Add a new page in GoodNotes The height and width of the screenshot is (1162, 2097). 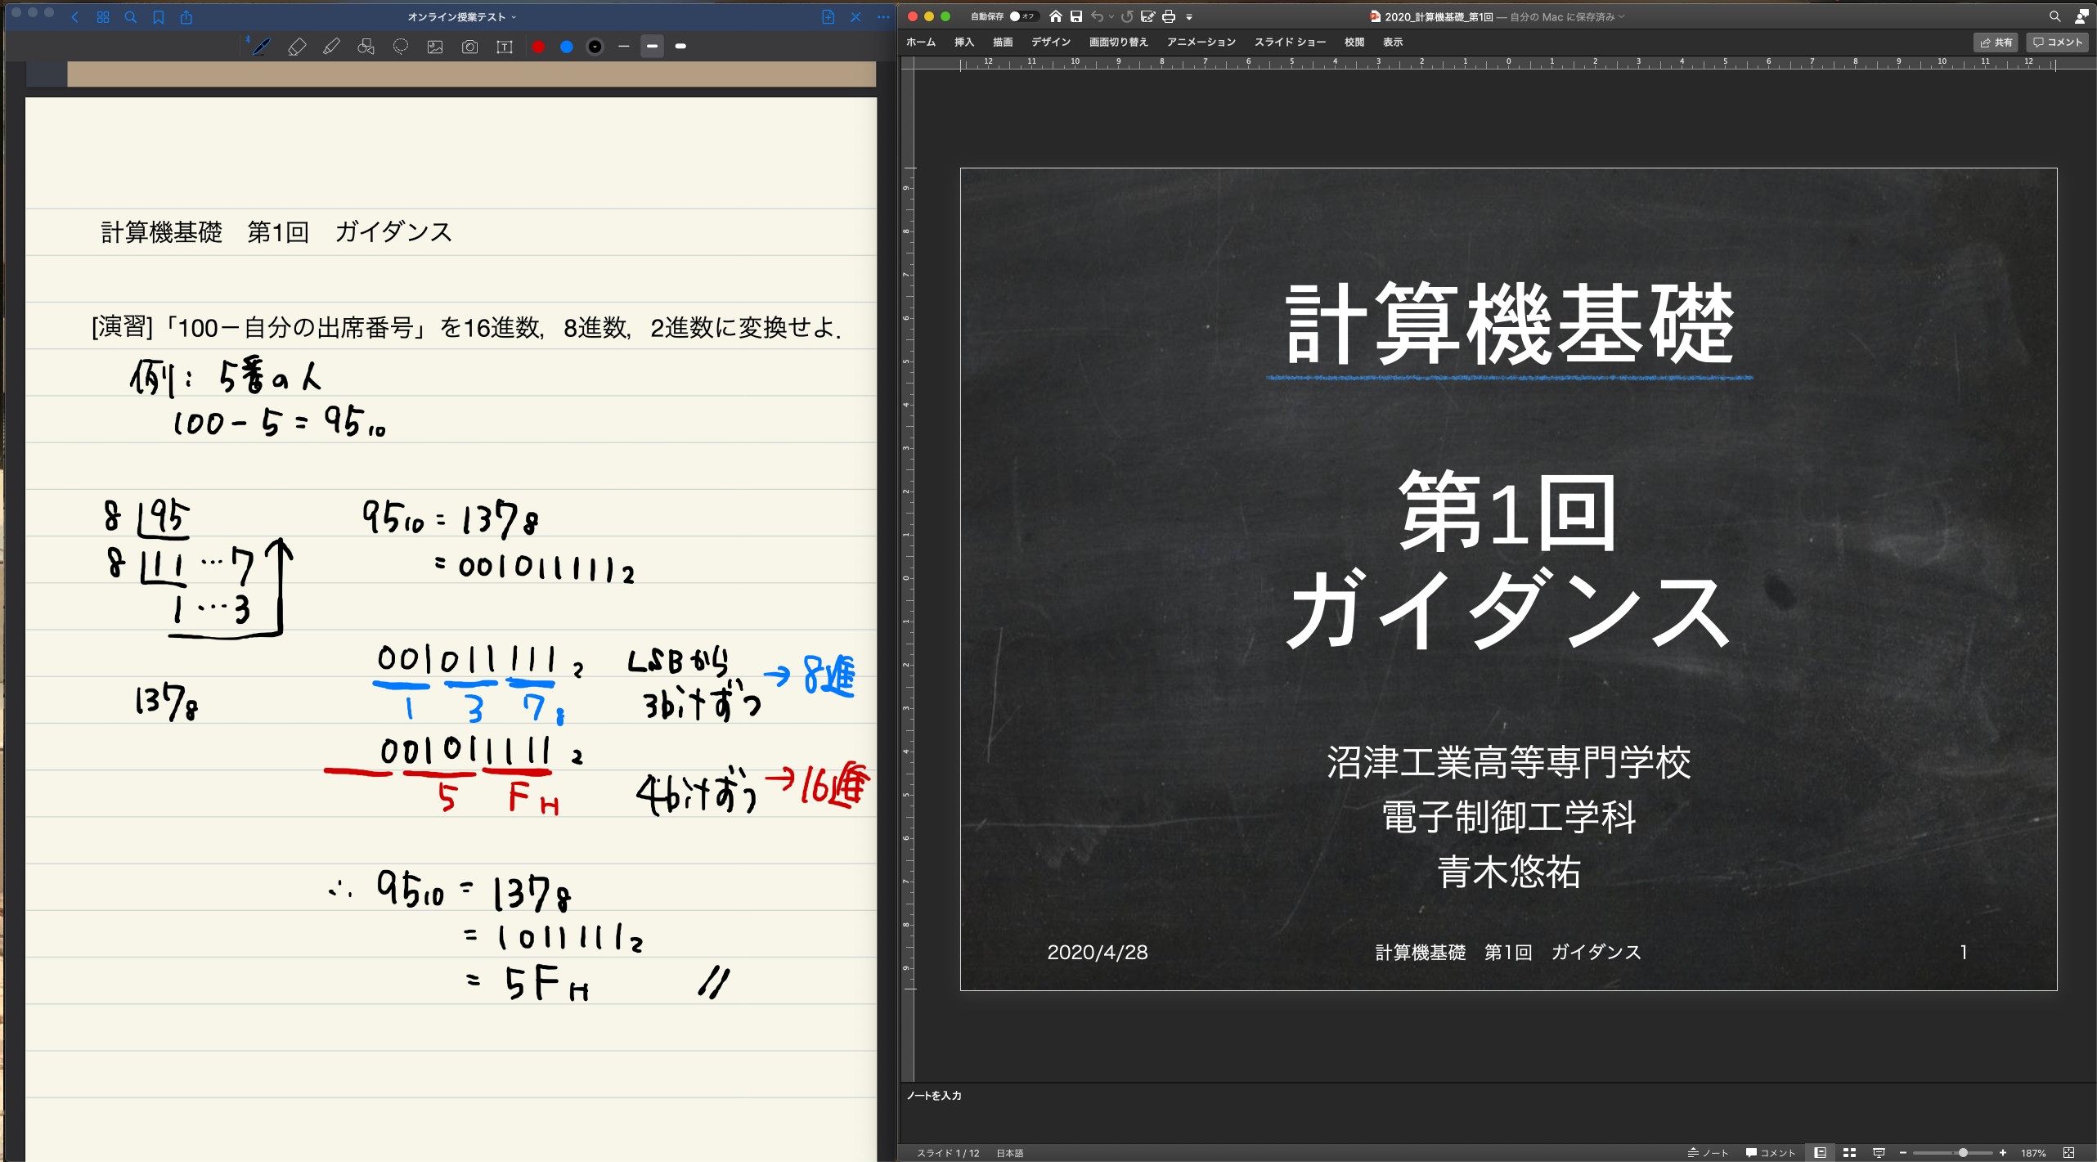click(828, 17)
